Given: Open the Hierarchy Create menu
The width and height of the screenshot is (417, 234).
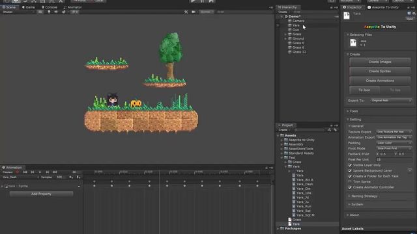Looking at the screenshot, I should (283, 12).
